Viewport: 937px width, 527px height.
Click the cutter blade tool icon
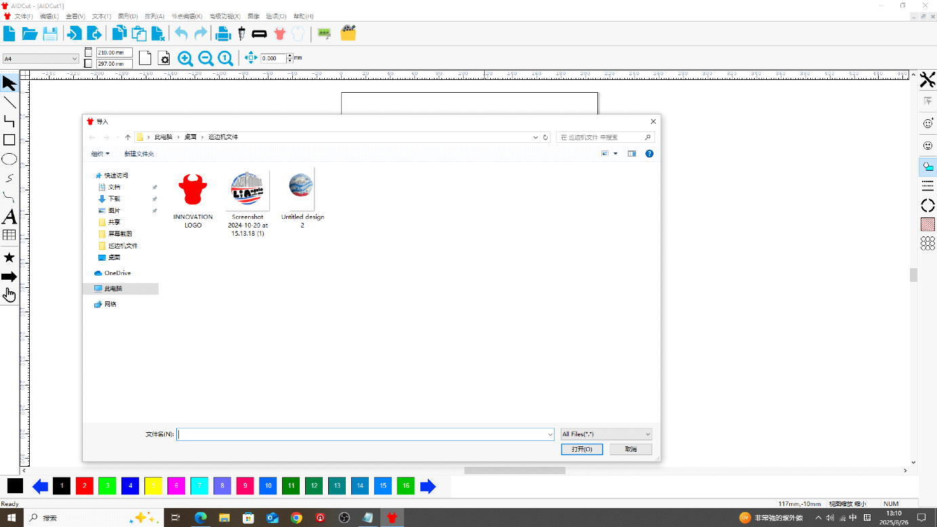(241, 33)
